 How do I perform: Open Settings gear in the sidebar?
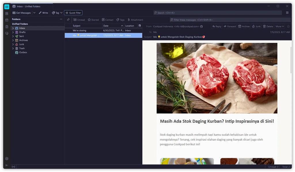click(x=7, y=158)
